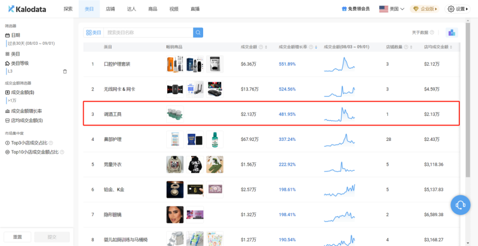Click 关于数据 help link

(423, 33)
